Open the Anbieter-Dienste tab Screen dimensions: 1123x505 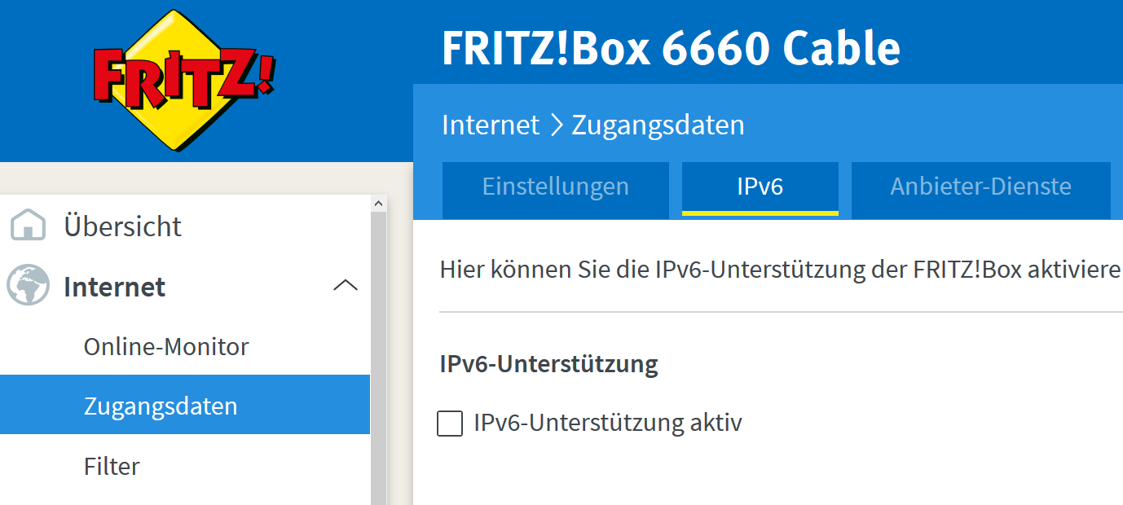(x=980, y=187)
